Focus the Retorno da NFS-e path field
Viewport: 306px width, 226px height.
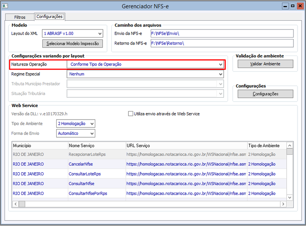(x=222, y=43)
